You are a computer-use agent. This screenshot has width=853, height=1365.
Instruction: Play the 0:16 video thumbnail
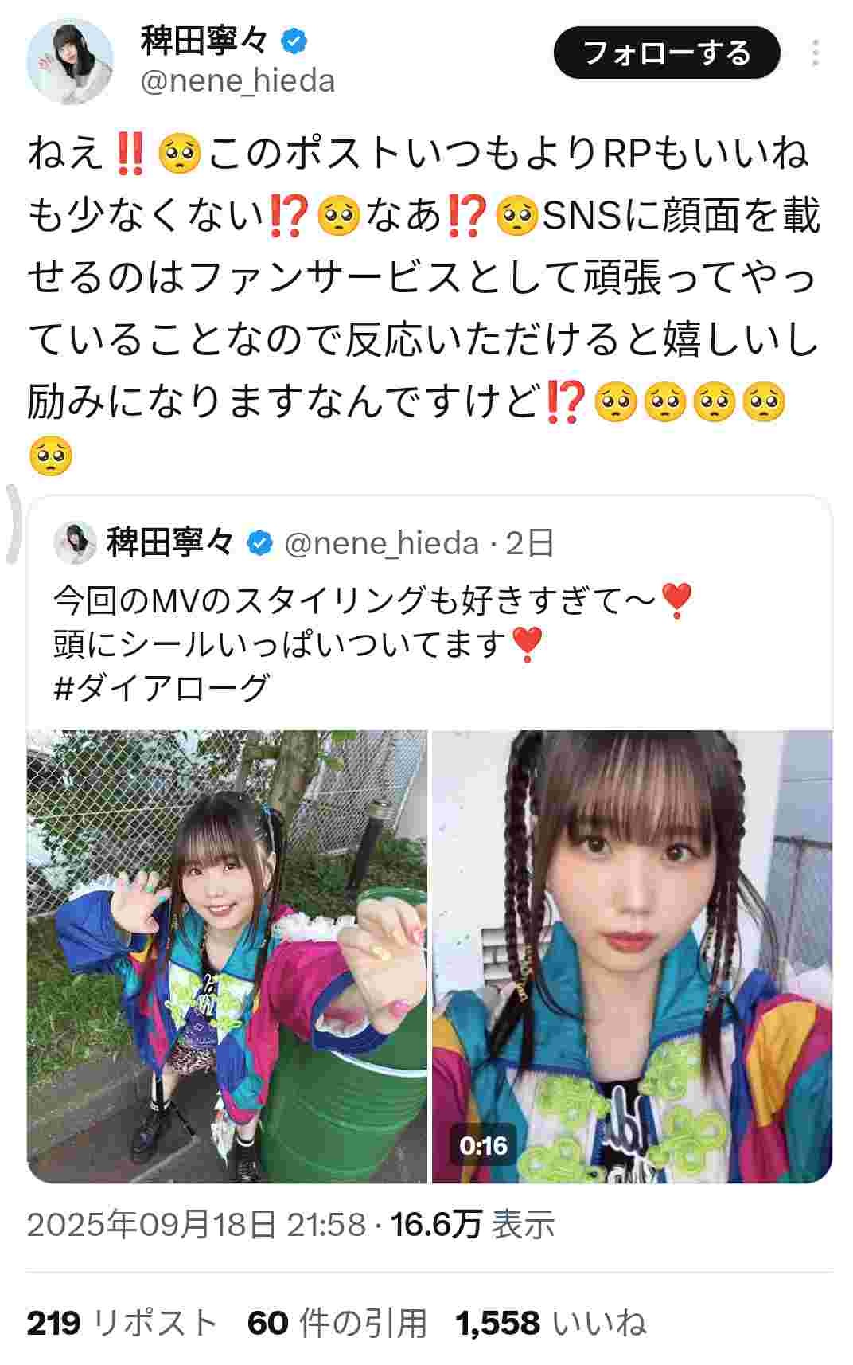click(632, 956)
